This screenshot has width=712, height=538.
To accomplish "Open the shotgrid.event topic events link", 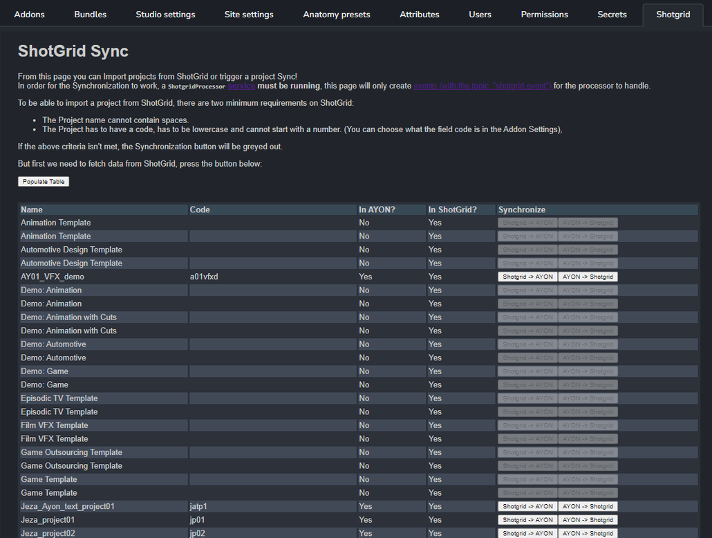I will click(483, 86).
